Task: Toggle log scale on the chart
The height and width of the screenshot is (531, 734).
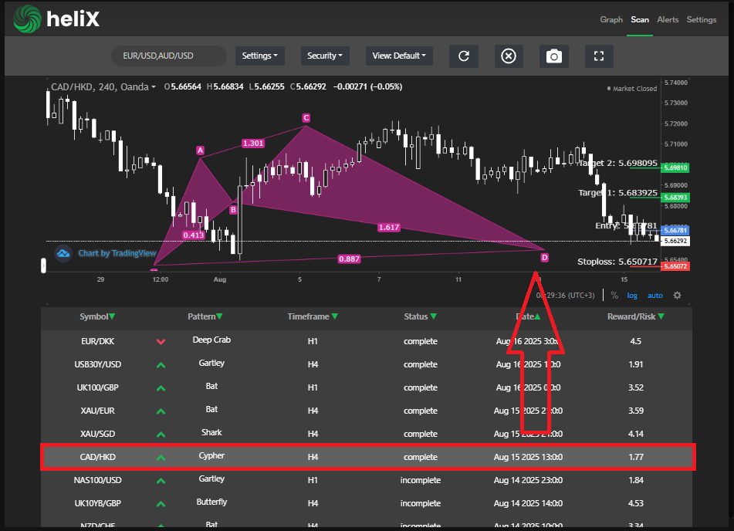Action: pos(632,295)
